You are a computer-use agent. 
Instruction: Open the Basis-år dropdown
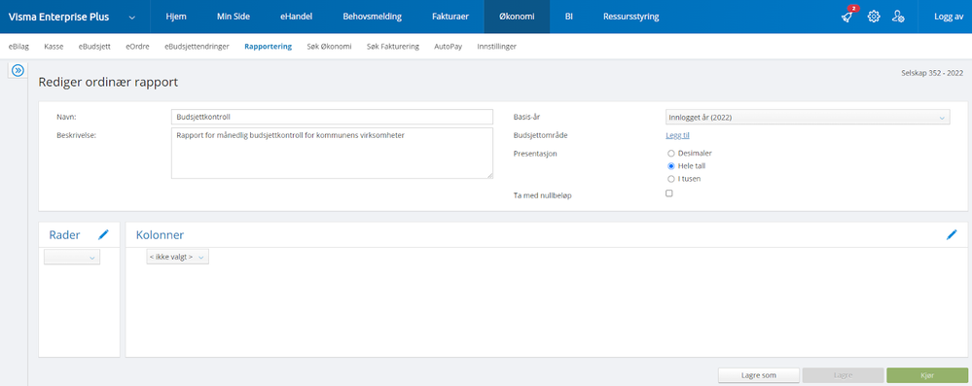(808, 117)
